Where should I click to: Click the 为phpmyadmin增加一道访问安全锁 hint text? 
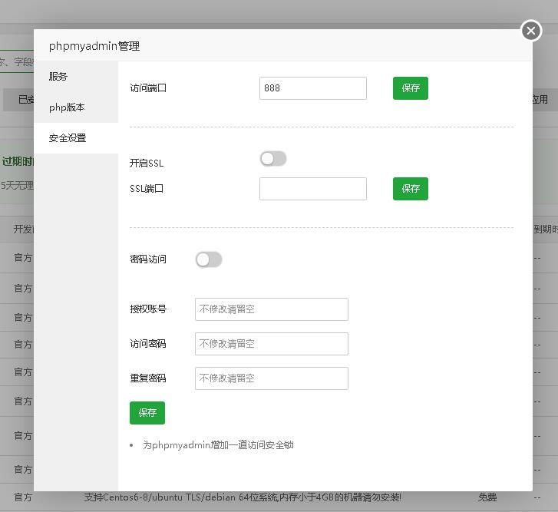[x=218, y=445]
